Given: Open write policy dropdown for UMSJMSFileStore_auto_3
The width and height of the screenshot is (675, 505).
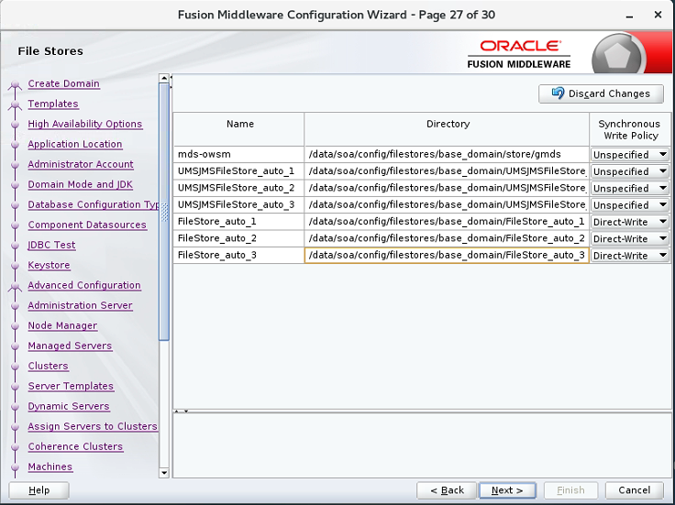Looking at the screenshot, I should [x=630, y=204].
